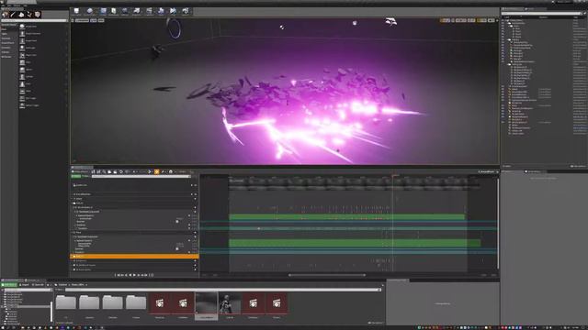The image size is (588, 330).
Task: Click the Sequencer track search field
Action: [x=141, y=176]
